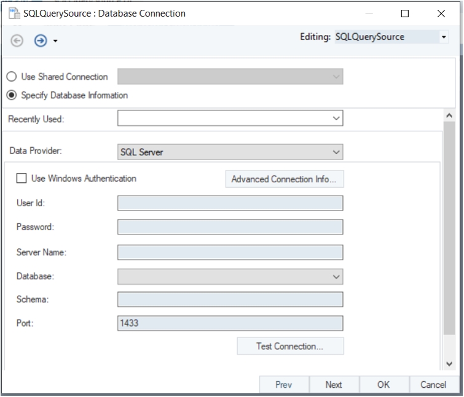Expand the Editing SQLQuerySource dropdown
The height and width of the screenshot is (397, 464).
point(444,37)
